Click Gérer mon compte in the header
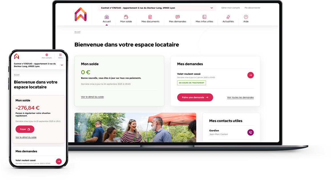The width and height of the screenshot is (331, 180). pos(230,8)
